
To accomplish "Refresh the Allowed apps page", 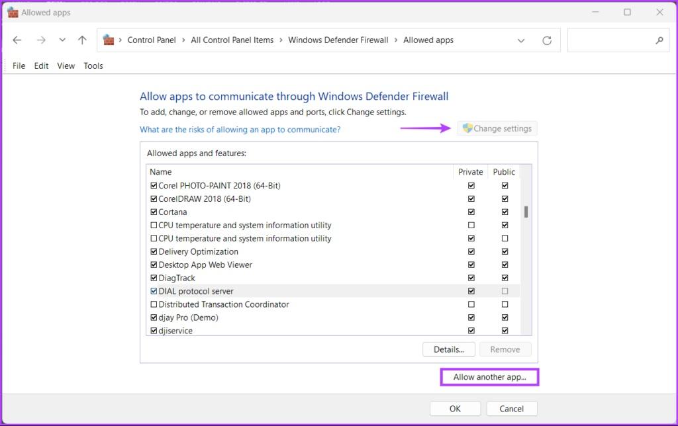I will (x=547, y=40).
